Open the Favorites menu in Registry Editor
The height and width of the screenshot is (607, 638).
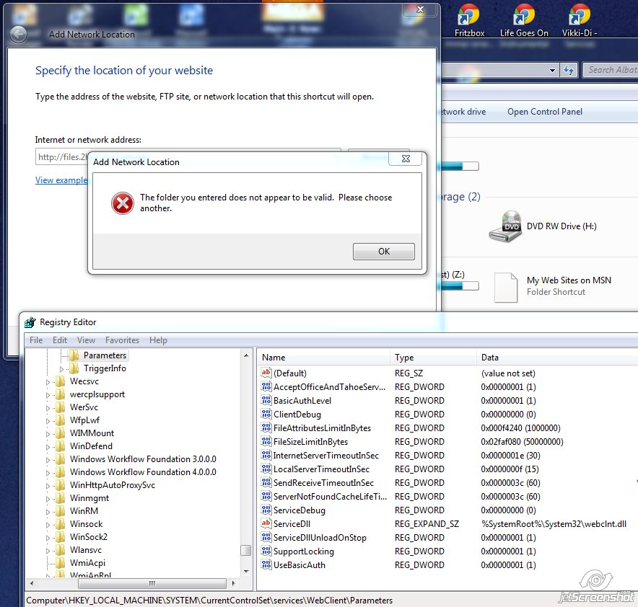point(122,340)
